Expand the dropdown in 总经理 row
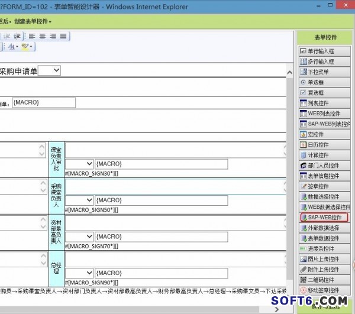Viewport: 355px width, 314px height. point(79,273)
